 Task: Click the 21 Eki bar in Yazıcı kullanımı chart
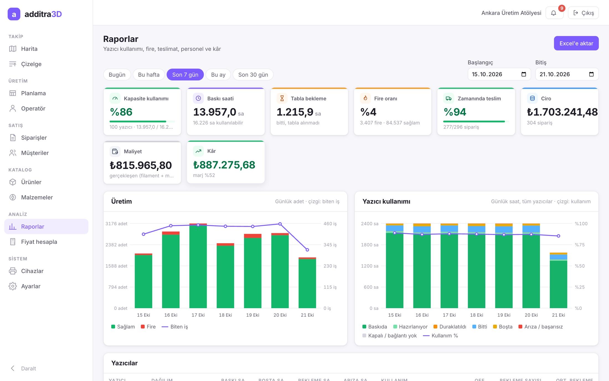click(558, 280)
